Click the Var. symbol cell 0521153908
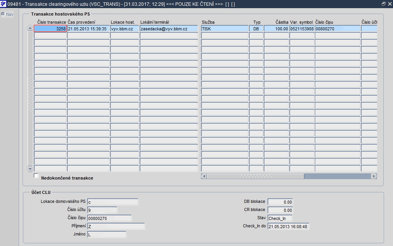This screenshot has height=246, width=393. tap(302, 28)
